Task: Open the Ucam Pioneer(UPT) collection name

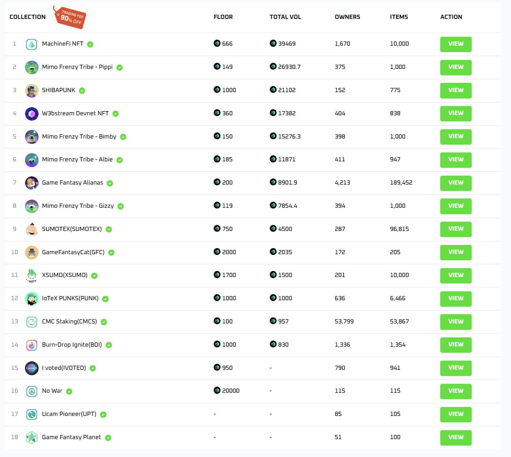Action: (69, 414)
